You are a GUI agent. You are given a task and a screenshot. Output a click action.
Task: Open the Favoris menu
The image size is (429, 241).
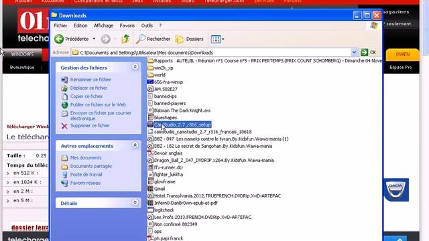click(x=127, y=25)
